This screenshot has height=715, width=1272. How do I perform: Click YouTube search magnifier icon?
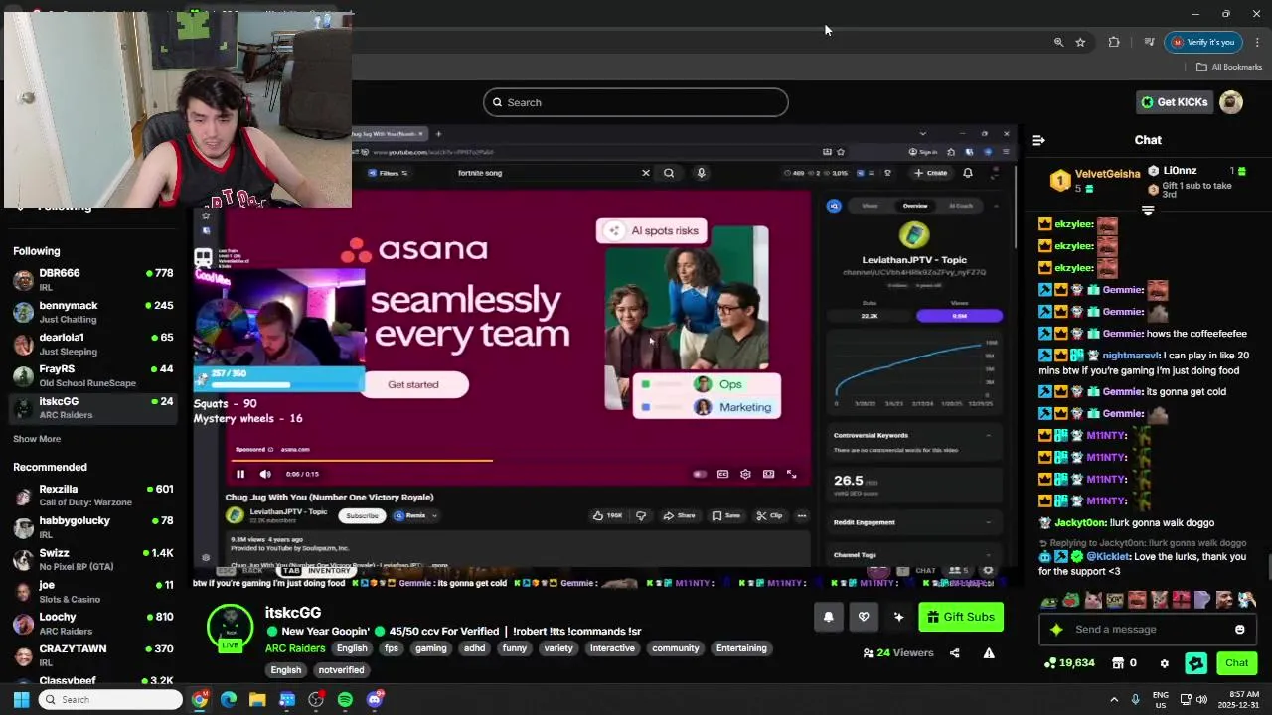669,173
